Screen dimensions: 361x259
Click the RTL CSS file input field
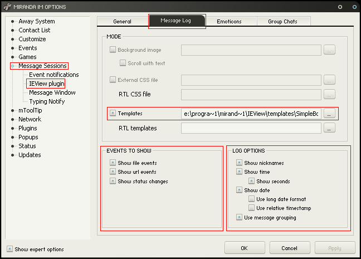tap(251, 94)
